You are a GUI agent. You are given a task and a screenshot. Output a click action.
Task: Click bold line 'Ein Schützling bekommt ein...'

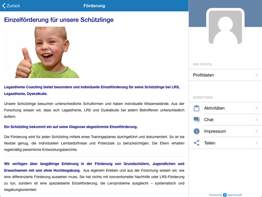coord(71,127)
